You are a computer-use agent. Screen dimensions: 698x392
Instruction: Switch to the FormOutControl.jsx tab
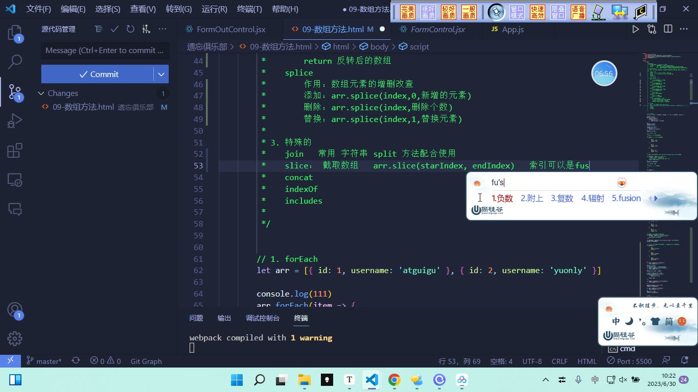click(226, 29)
